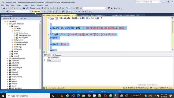Screen dimensions: 174x98
Task: Click the taskbar search box
Action: coord(28,96)
